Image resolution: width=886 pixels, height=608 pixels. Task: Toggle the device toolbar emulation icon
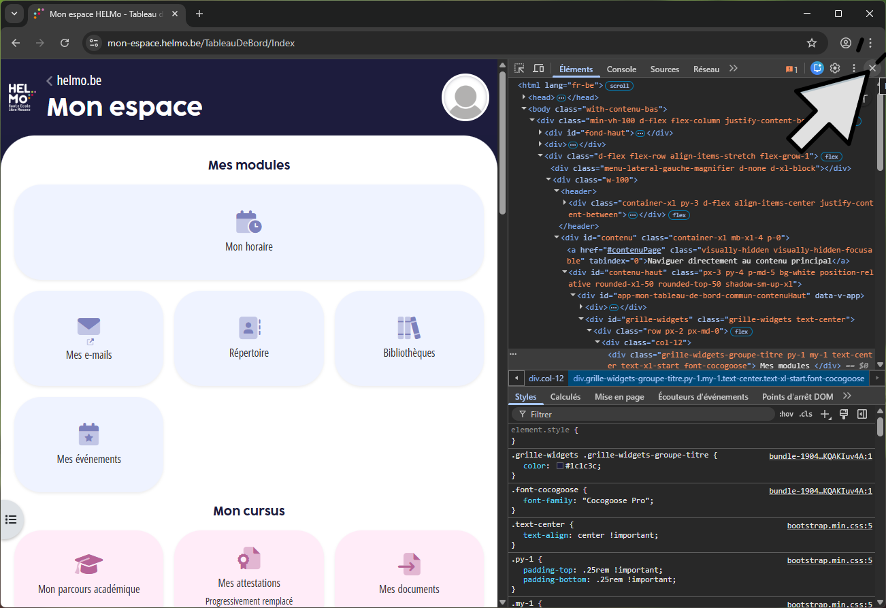tap(538, 69)
